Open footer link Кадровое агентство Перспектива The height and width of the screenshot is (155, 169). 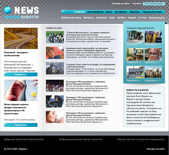[24, 139]
